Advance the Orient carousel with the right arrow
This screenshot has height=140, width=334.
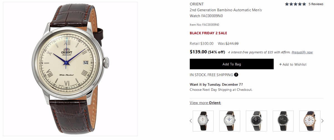pyautogui.click(x=322, y=121)
